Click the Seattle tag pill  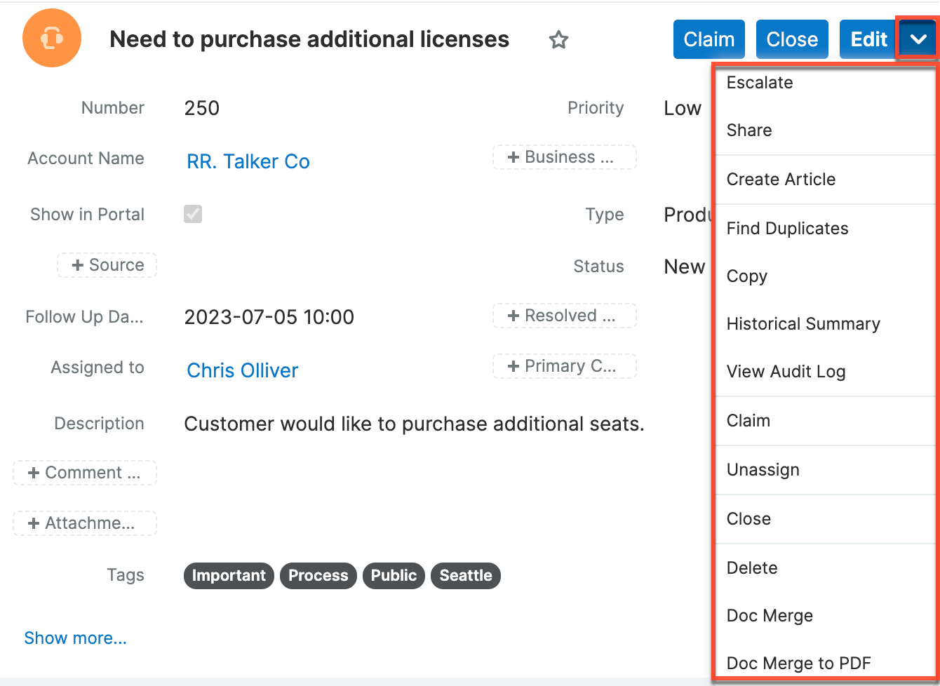(x=465, y=575)
